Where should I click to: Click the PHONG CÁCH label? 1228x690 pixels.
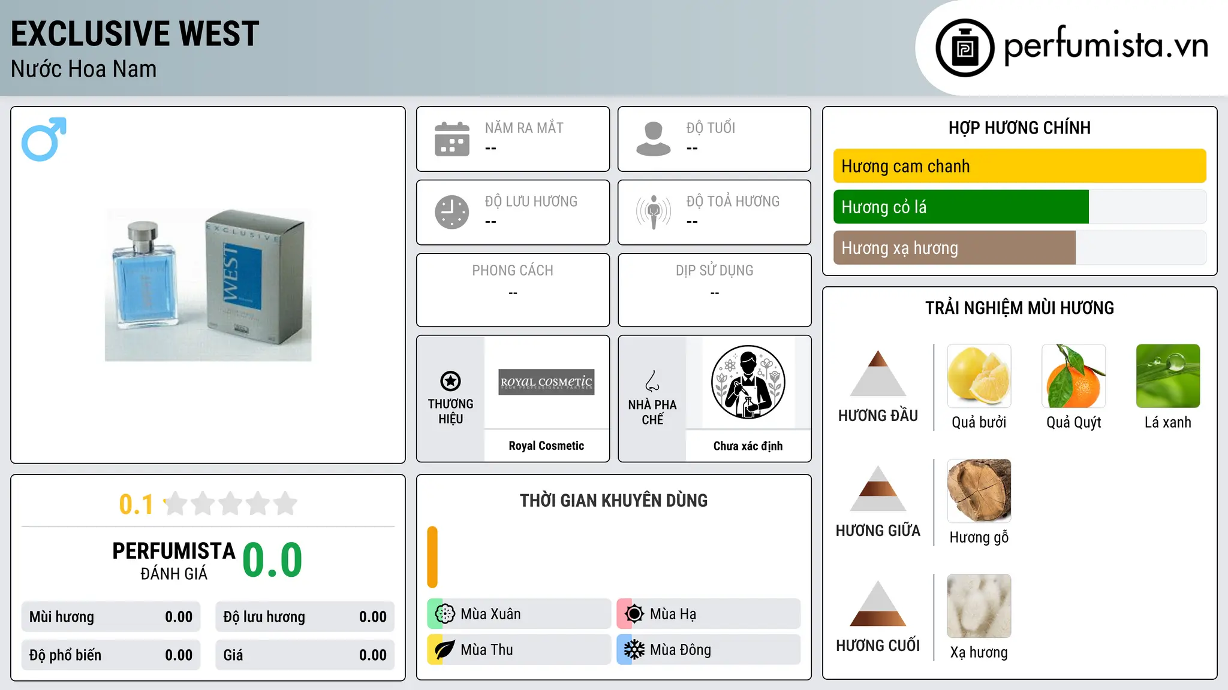(513, 271)
